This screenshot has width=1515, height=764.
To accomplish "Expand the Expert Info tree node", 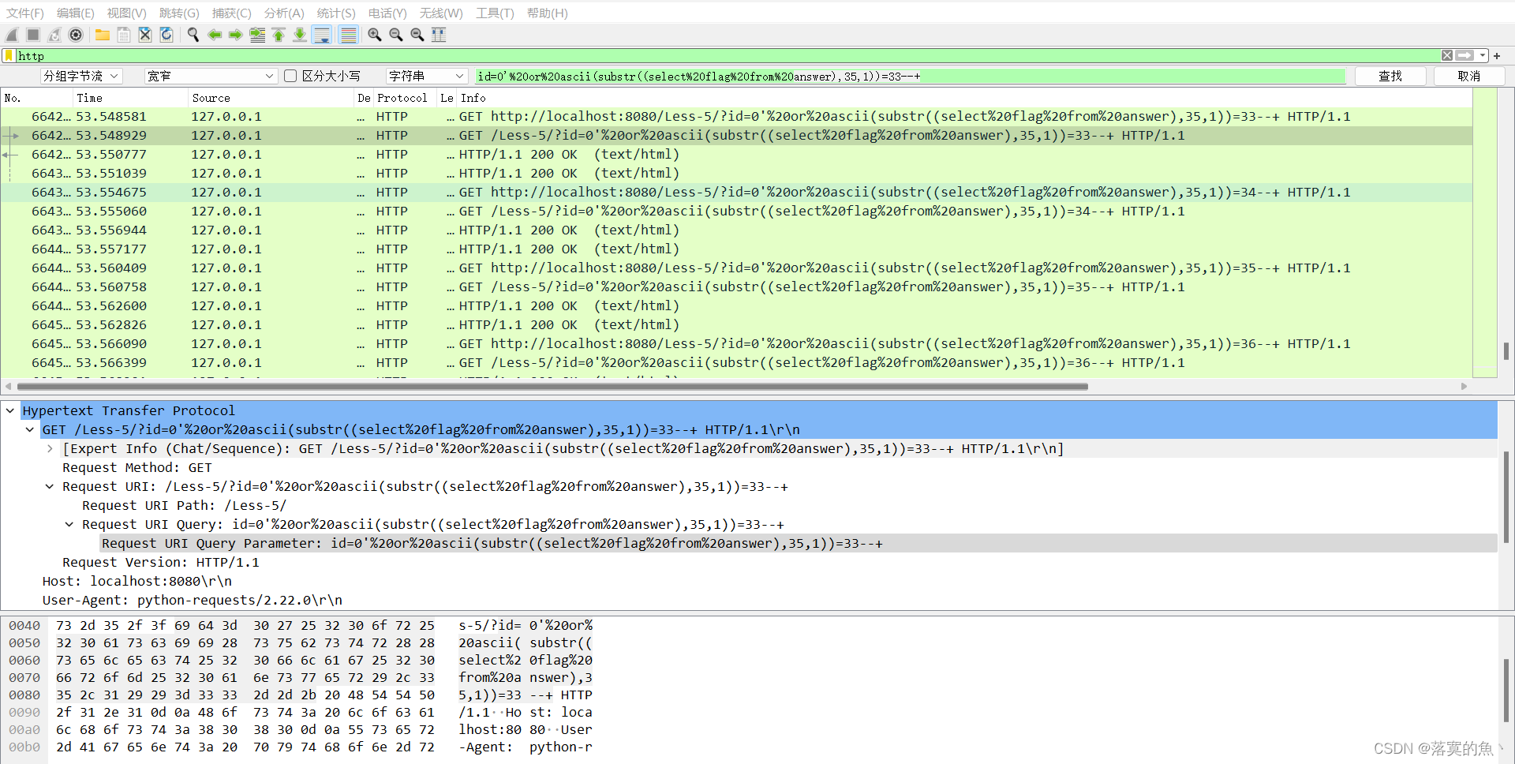I will (50, 448).
